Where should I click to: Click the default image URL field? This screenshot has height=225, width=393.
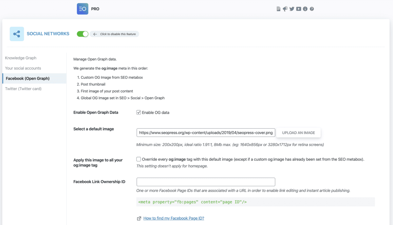click(206, 133)
